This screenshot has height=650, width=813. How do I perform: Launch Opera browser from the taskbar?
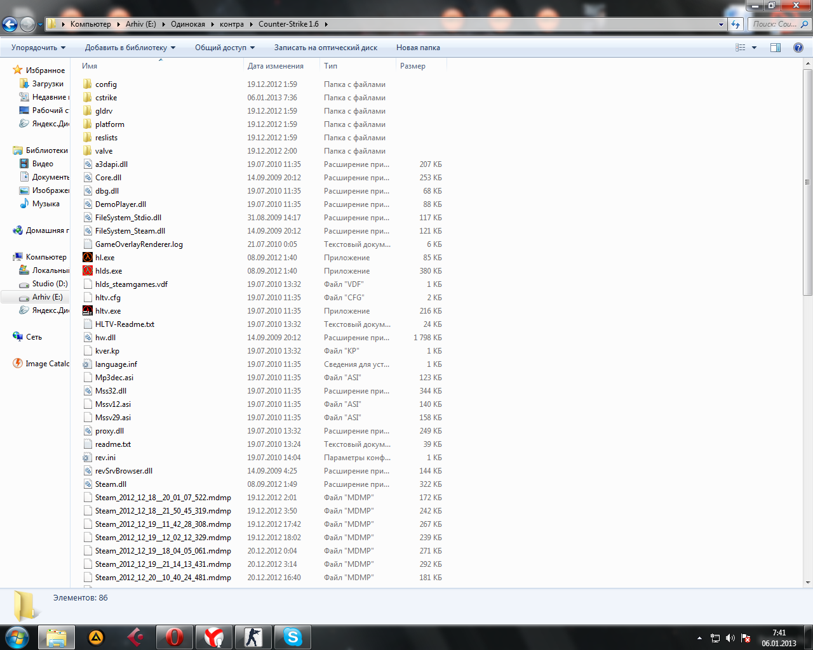pos(175,637)
